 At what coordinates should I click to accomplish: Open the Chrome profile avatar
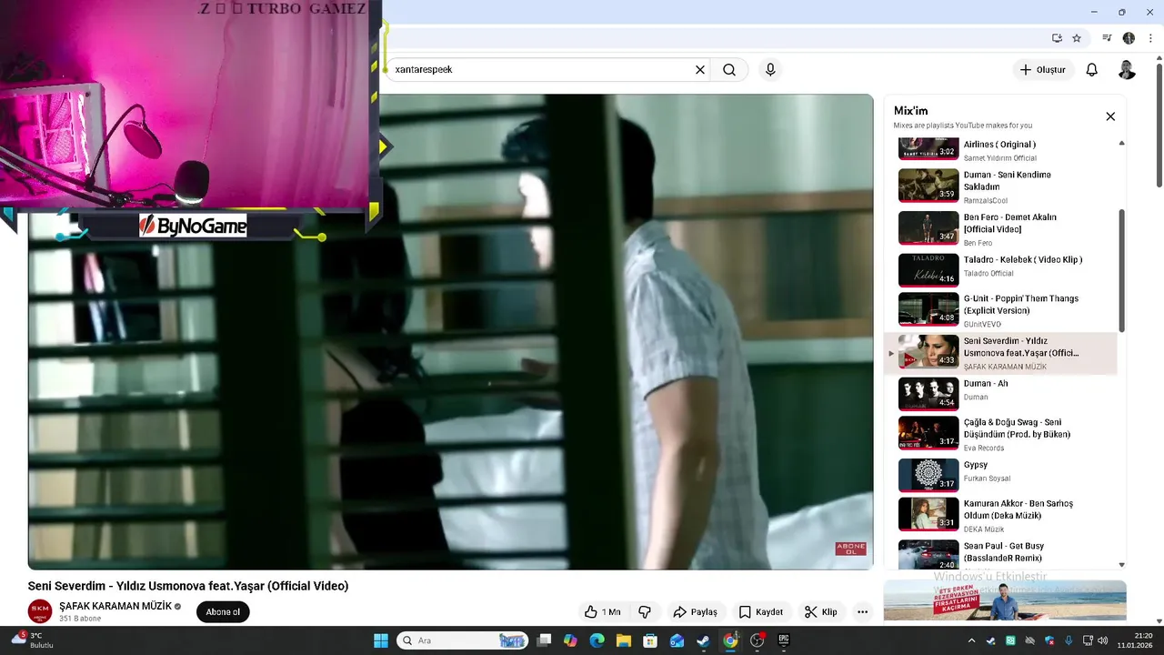(1129, 38)
